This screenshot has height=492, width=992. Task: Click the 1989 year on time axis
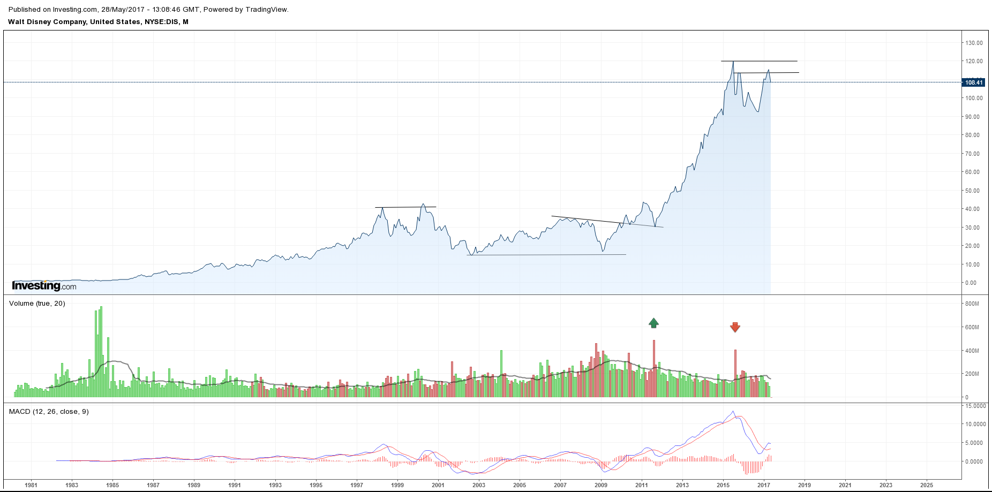(194, 485)
